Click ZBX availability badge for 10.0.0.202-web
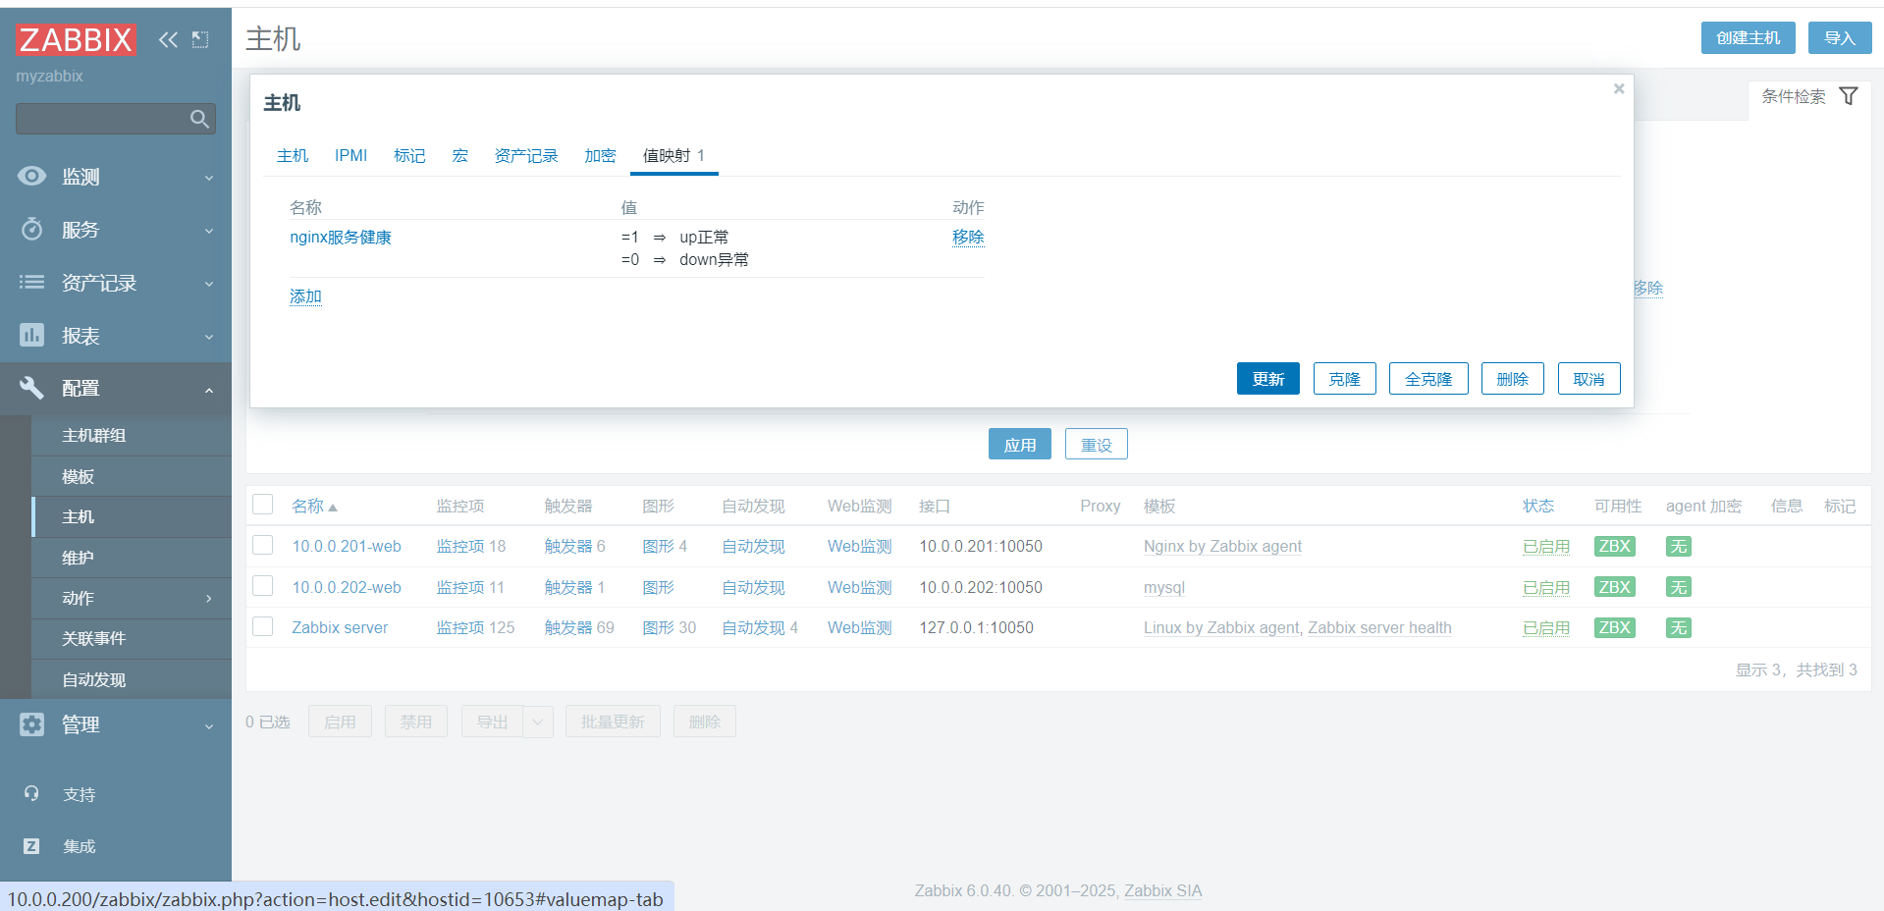 1615,587
